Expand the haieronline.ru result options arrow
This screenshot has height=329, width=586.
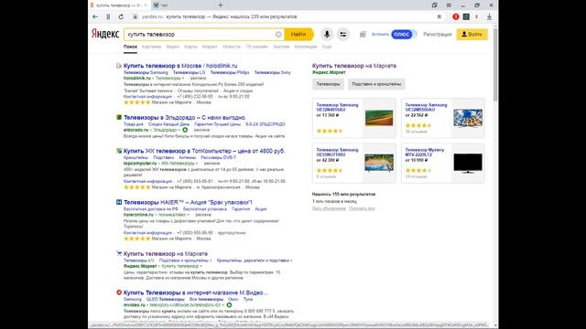[x=189, y=215]
